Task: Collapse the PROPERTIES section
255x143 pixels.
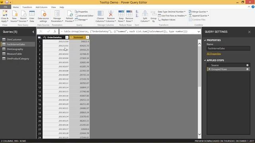Action: (x=205, y=40)
